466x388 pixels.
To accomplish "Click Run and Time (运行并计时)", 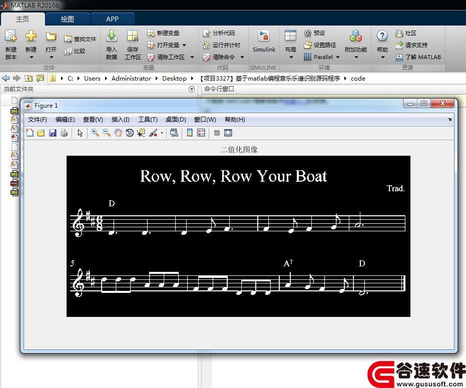I will pos(221,45).
